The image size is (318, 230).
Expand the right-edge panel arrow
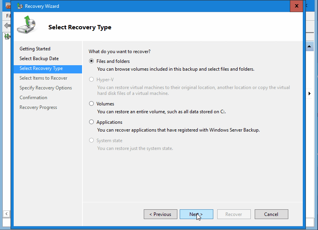click(309, 93)
